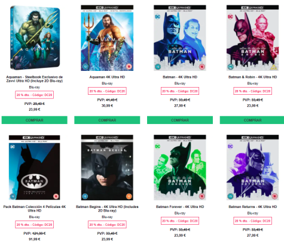Open the Aquaman 4K Ultra HD cover

coord(107,38)
